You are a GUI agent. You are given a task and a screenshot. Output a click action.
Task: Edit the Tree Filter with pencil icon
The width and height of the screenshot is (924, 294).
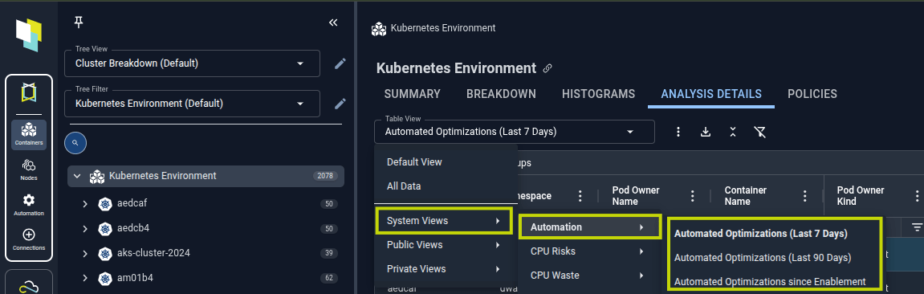[340, 104]
